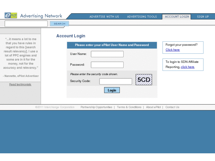Viewport: 215px width, 161px height.
Task: Open the forgot password Click here link
Action: coord(173,50)
